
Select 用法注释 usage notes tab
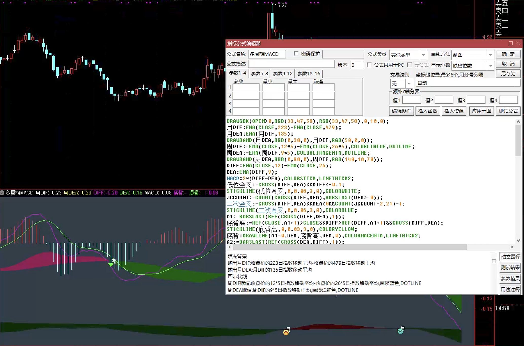coord(510,290)
